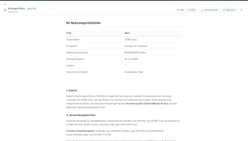Click the KI-Nutzungsrichtlinie heading
The image size is (248, 141).
coord(83,23)
